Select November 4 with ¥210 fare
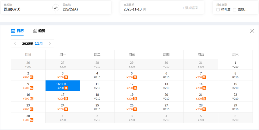 tap(97, 75)
